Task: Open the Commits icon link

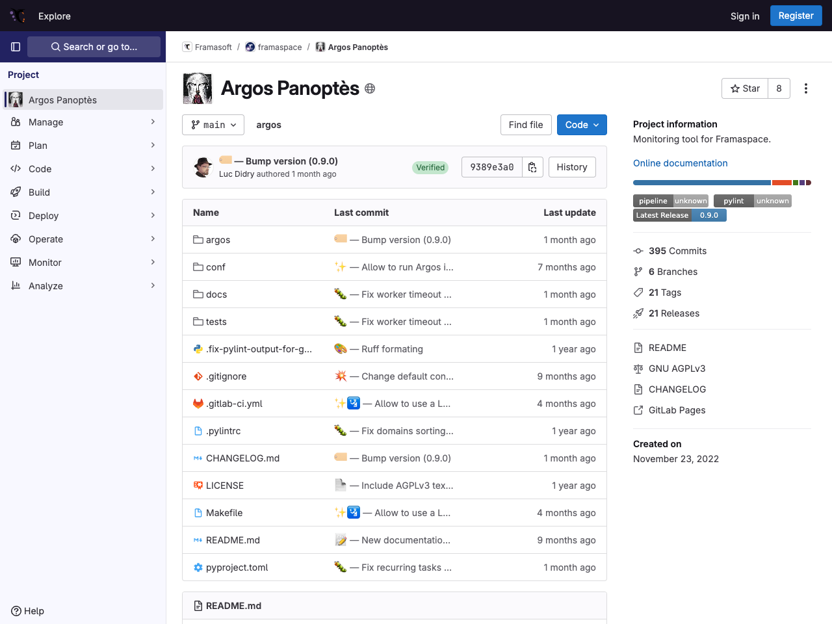Action: 638,251
